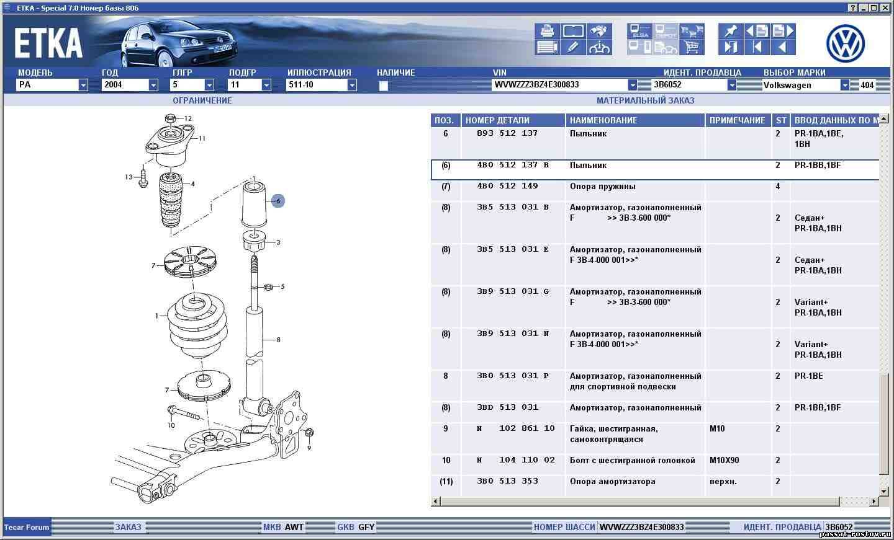Select part 3B0 513 031 P sport suspension row
Image resolution: width=894 pixels, height=540 pixels.
point(655,386)
